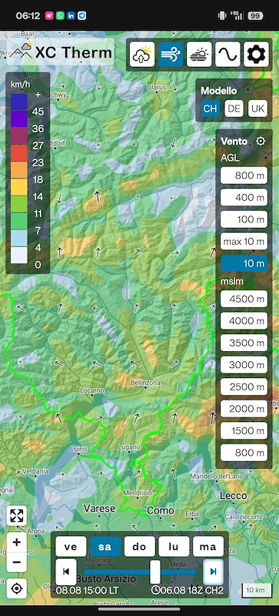
Task: Switch to the do day tab
Action: tap(139, 547)
